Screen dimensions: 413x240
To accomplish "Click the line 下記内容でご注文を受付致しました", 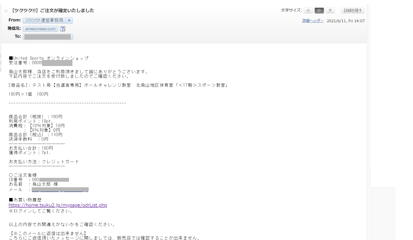I will [69, 76].
